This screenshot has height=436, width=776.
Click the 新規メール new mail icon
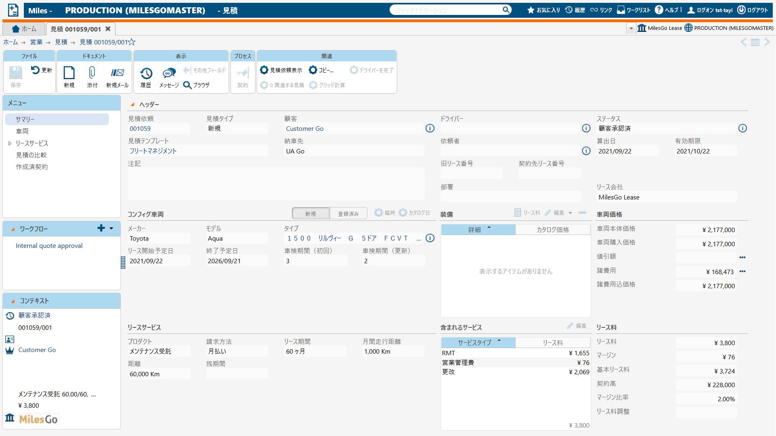117,73
